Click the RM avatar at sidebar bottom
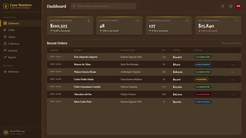The width and height of the screenshot is (246, 138). (6, 132)
